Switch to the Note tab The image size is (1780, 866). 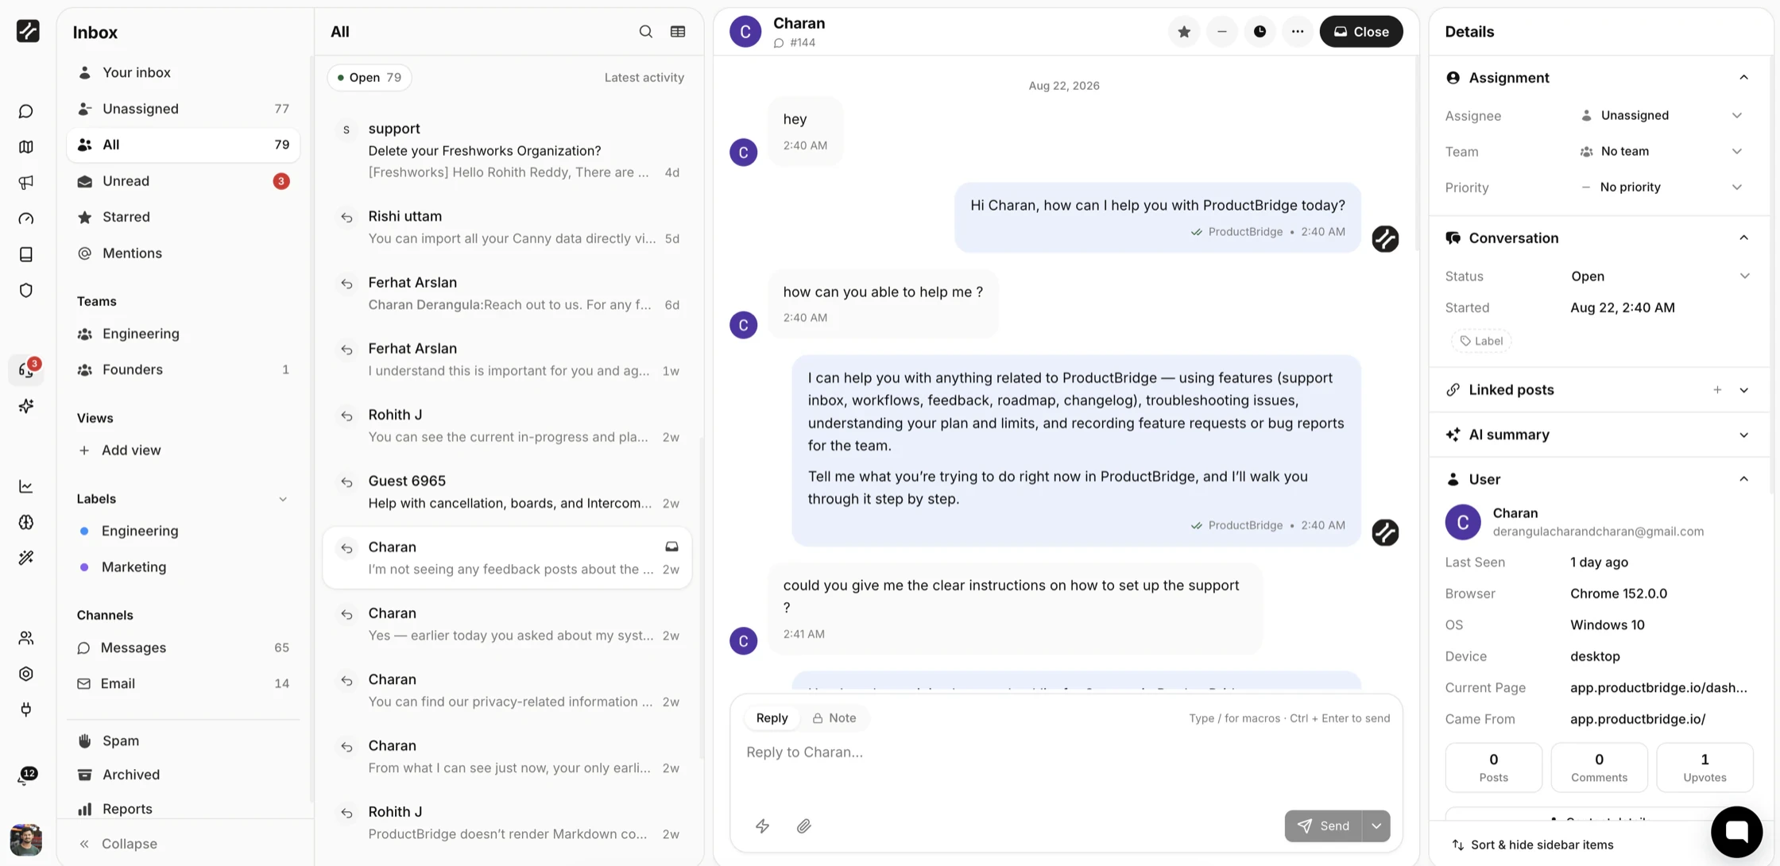click(x=834, y=718)
